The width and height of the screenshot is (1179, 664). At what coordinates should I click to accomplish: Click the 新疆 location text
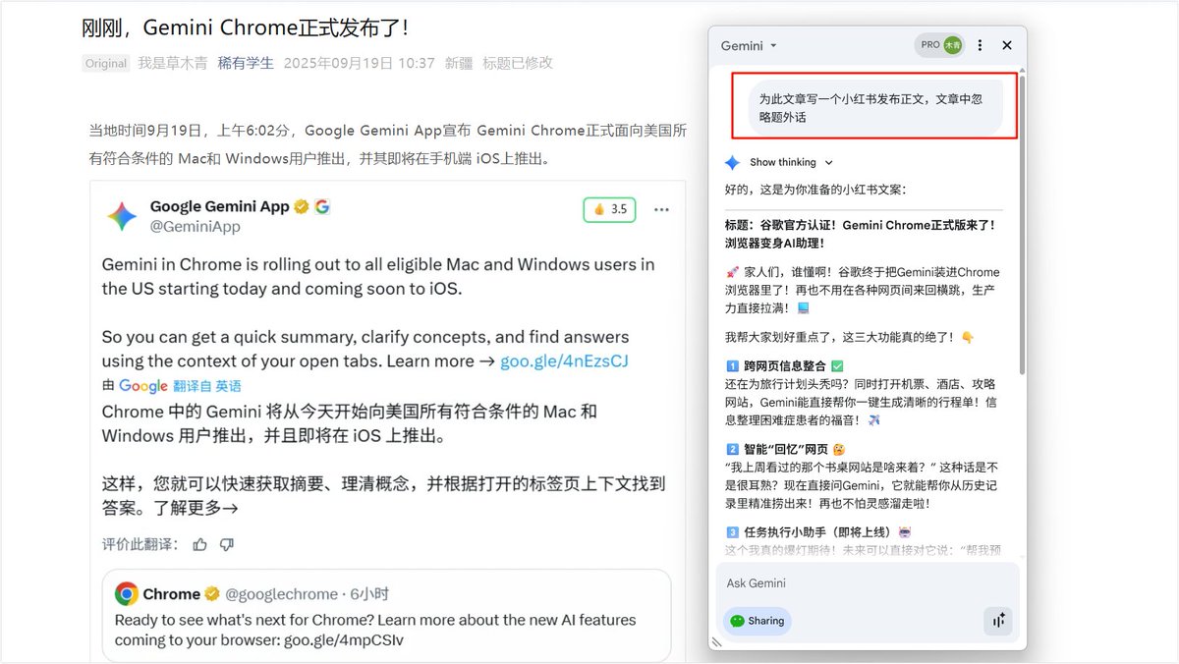coord(459,63)
